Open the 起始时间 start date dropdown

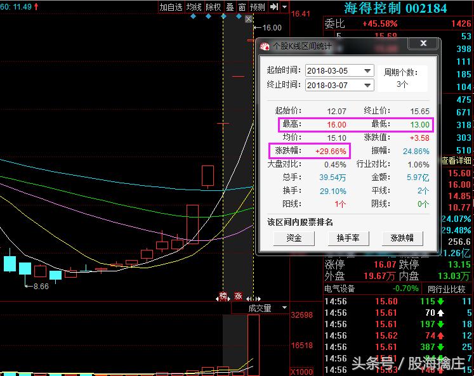coord(367,71)
